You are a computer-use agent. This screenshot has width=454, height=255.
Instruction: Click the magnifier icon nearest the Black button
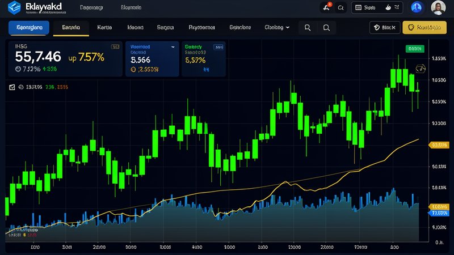click(x=326, y=28)
